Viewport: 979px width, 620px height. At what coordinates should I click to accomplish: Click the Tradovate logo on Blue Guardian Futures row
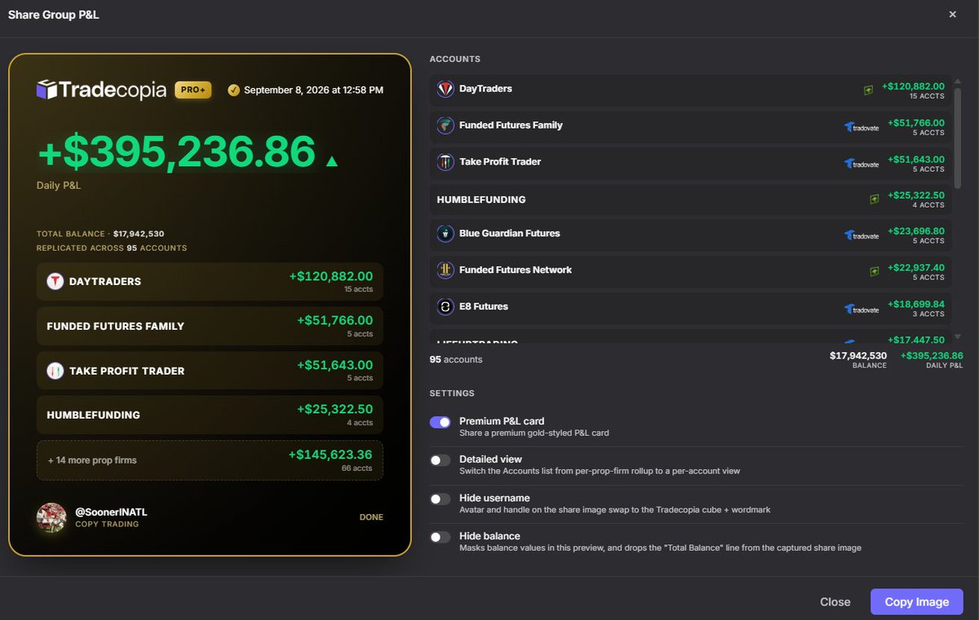[x=862, y=235]
